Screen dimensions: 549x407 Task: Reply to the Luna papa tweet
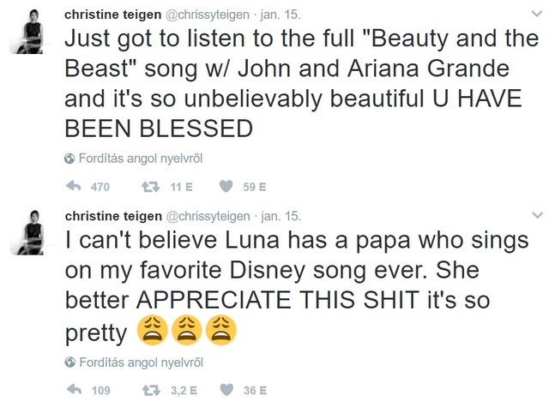(73, 390)
